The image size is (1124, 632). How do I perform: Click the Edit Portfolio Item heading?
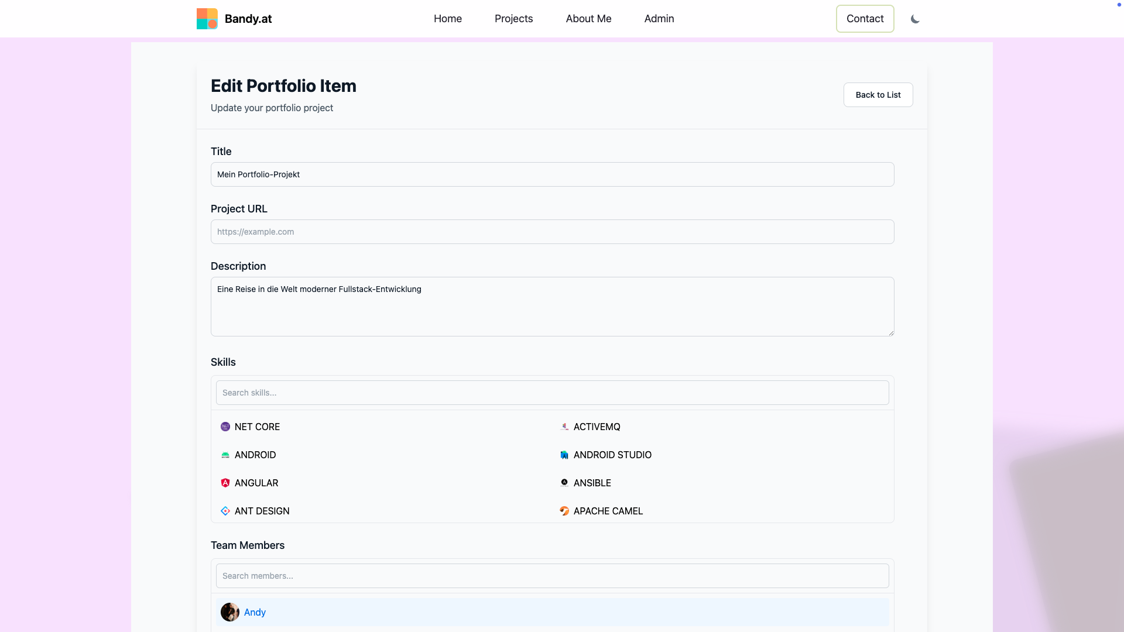coord(284,86)
